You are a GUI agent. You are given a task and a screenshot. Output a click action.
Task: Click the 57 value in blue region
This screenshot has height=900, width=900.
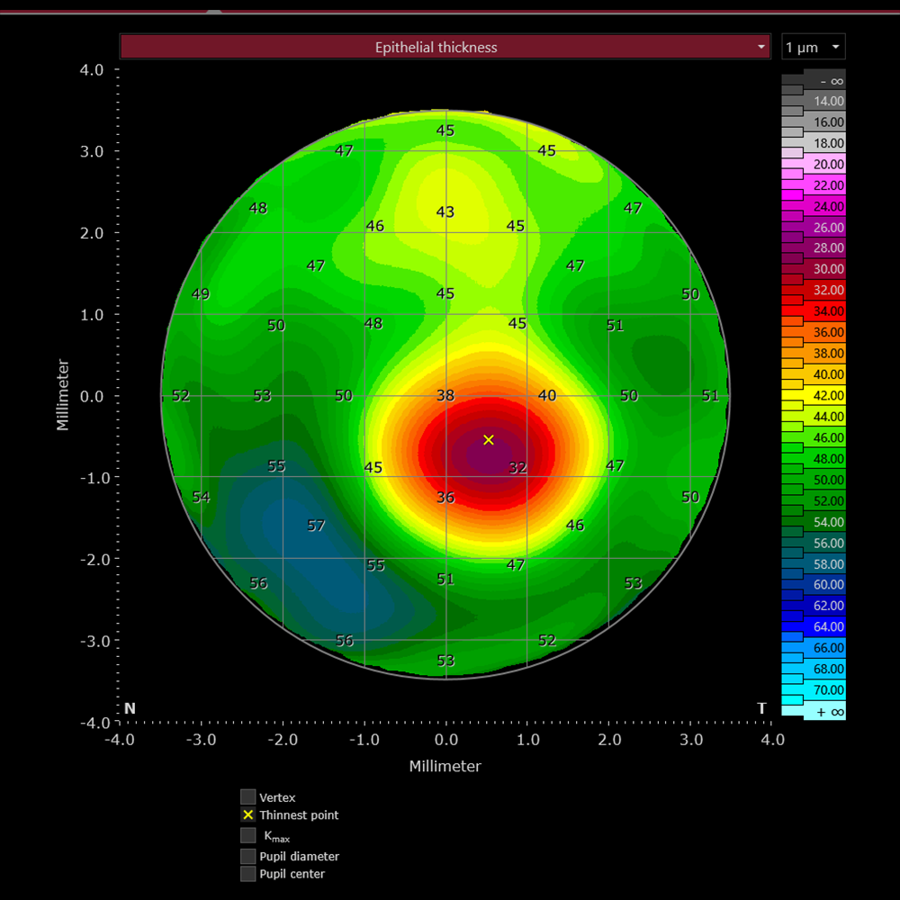(x=316, y=526)
